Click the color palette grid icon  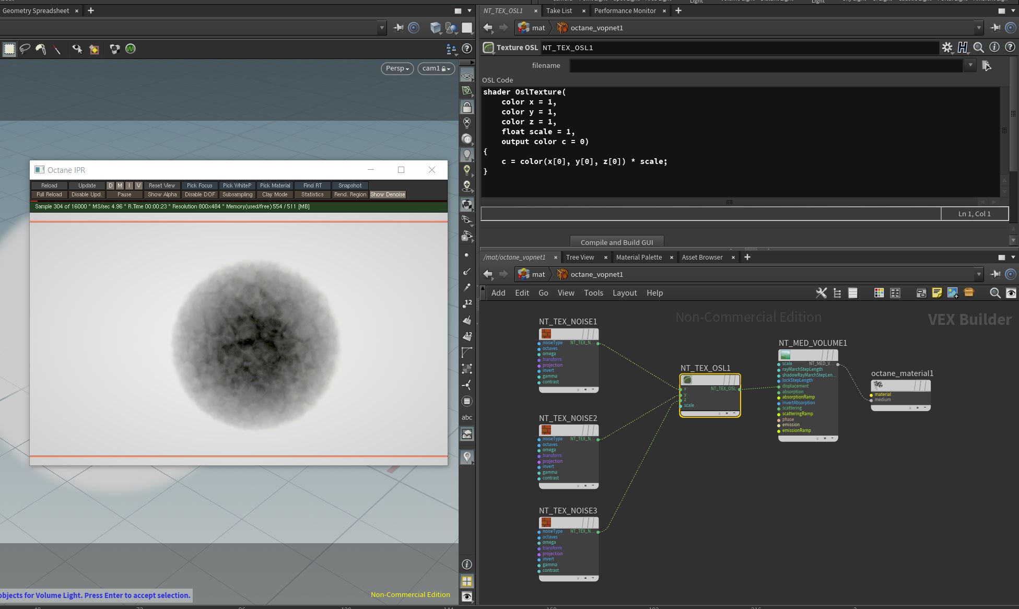[879, 293]
